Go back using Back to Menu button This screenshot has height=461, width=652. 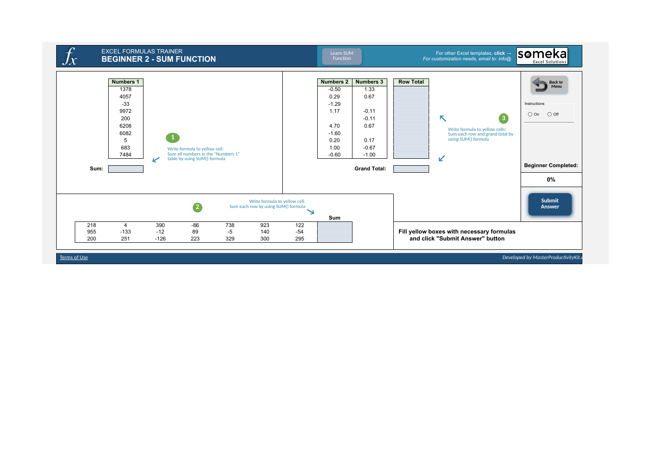(549, 84)
